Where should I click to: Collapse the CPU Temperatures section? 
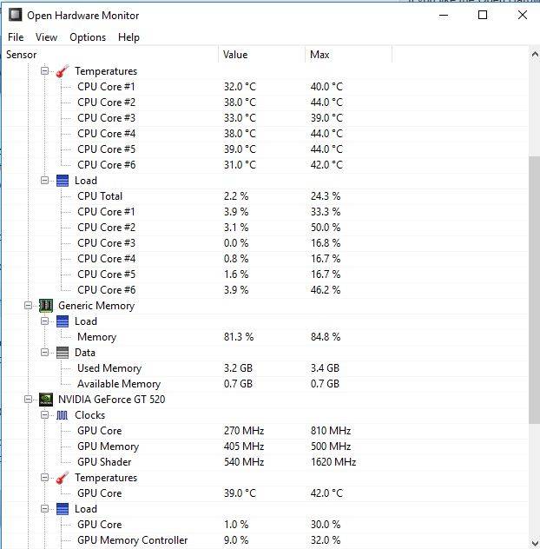(44, 71)
